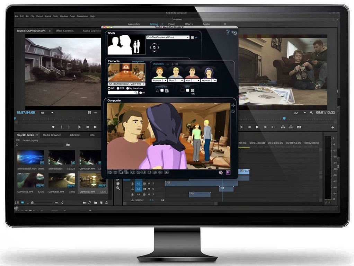
Task: Open QuickShot Creator settings gear
Action: 234,33
